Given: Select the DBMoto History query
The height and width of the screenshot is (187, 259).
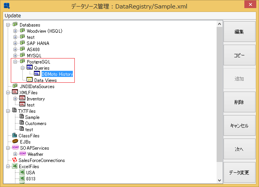Looking at the screenshot, I should (x=57, y=74).
